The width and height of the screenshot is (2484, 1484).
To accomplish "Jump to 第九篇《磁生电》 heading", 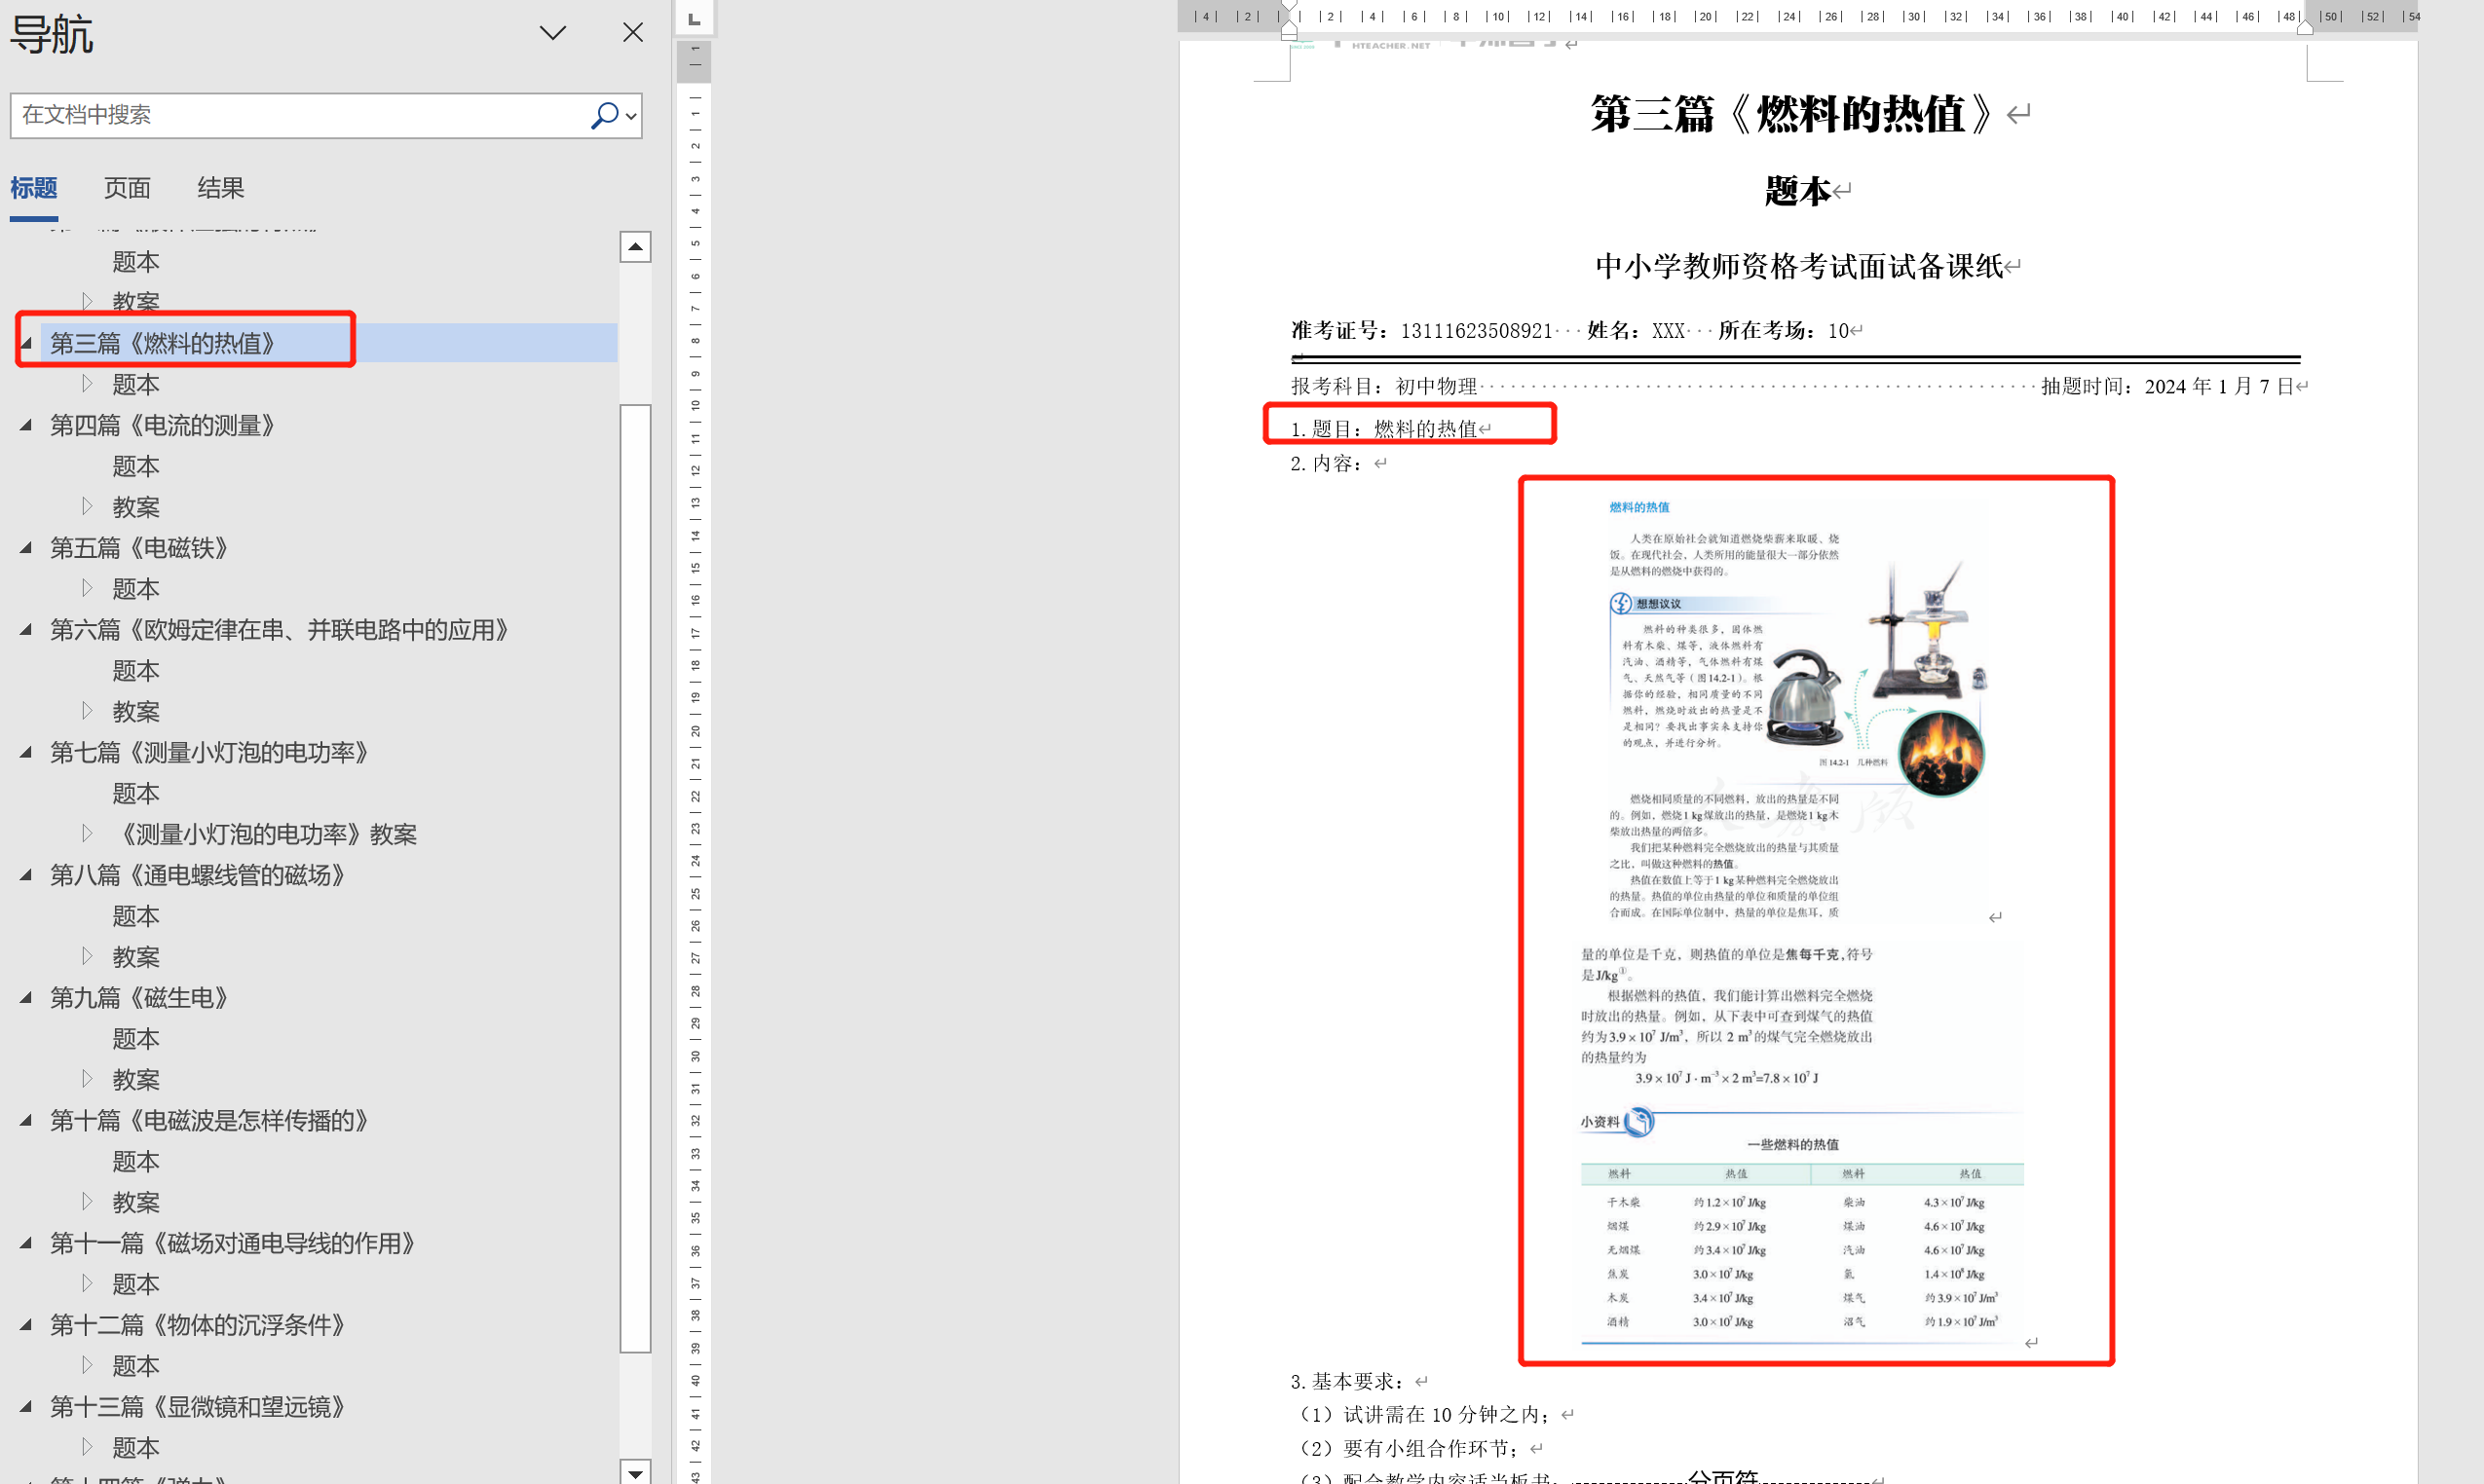I will [x=139, y=998].
